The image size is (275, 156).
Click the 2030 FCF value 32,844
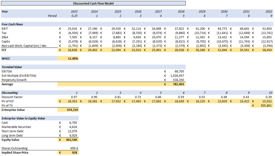tap(222, 50)
